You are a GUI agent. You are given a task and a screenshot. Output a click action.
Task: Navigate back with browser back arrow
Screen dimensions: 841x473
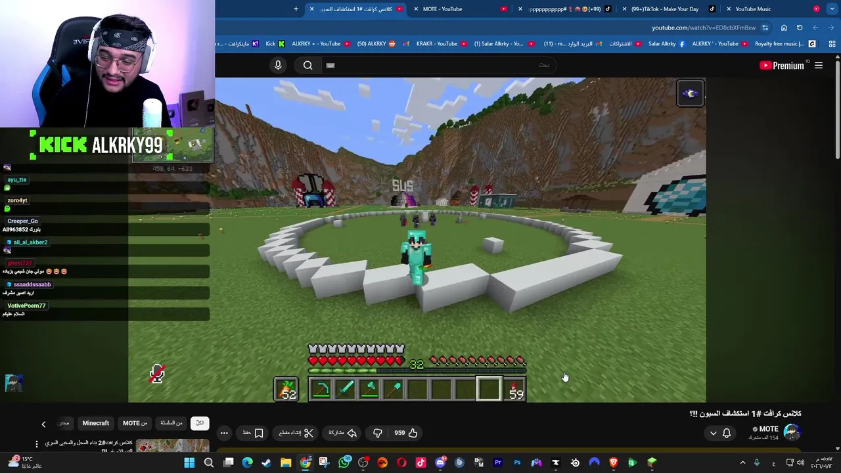(831, 28)
